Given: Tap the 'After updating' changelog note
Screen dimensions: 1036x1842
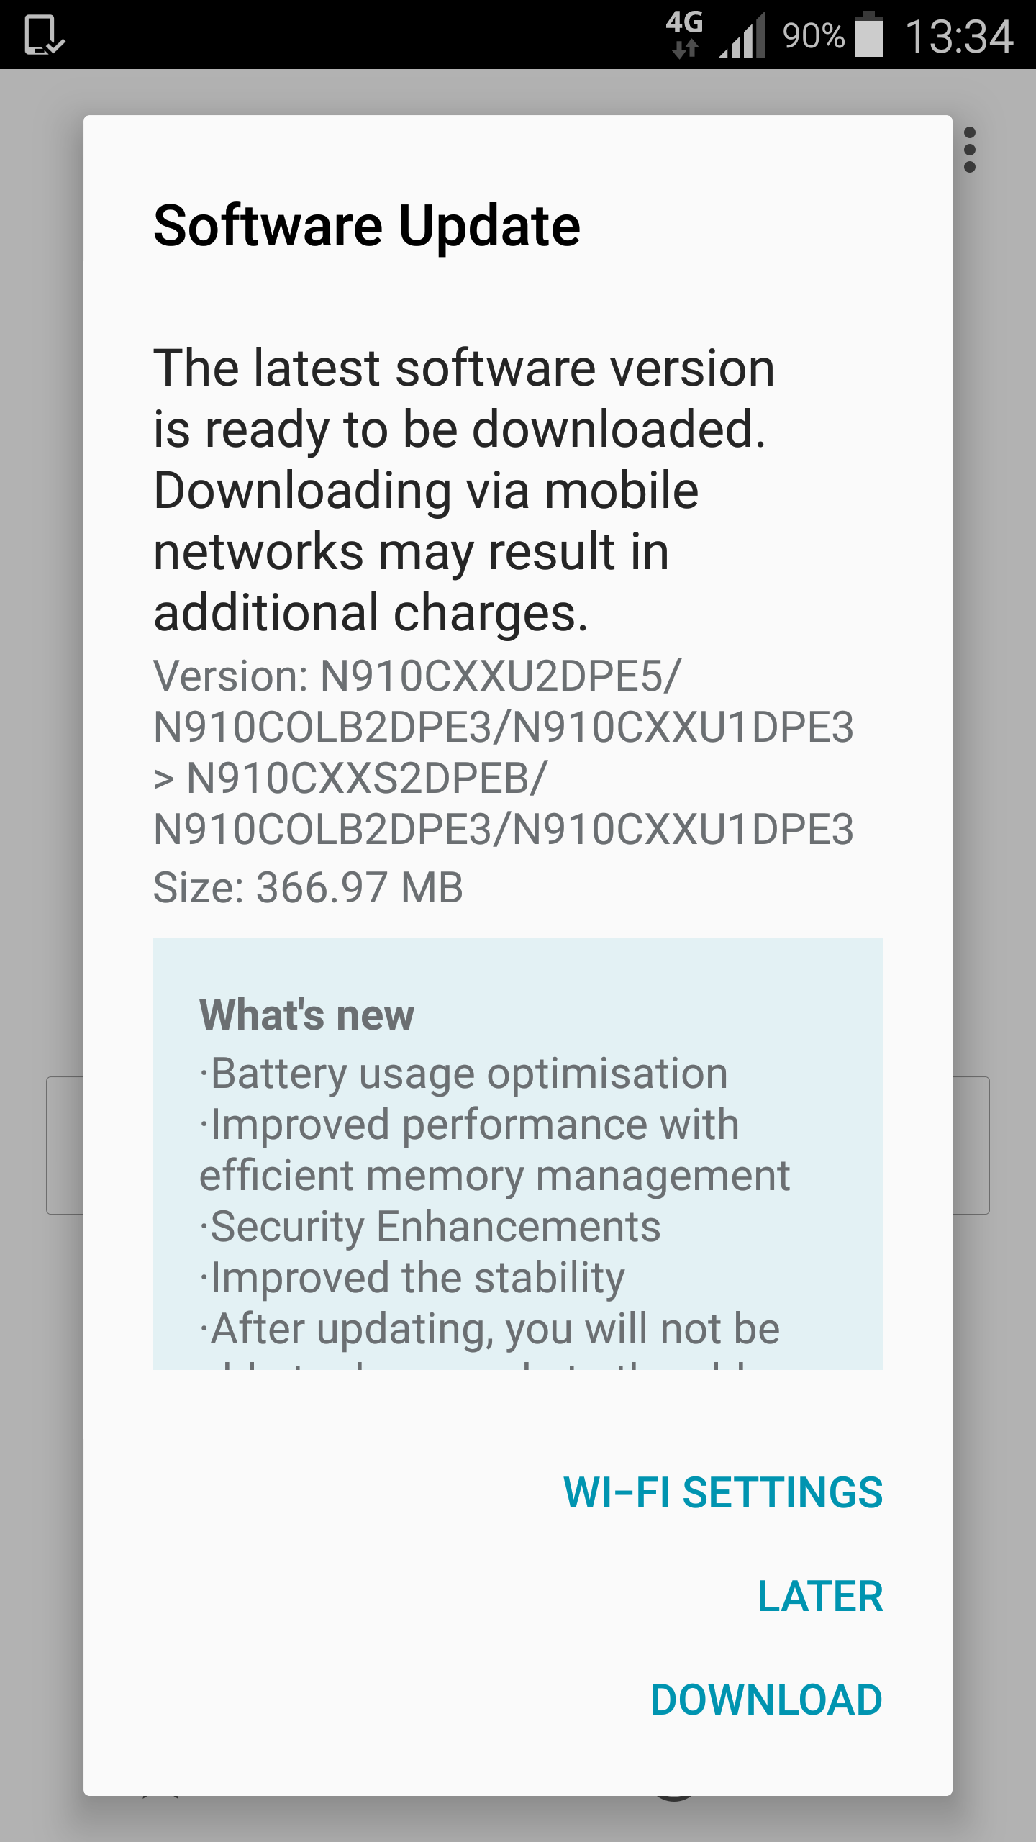Looking at the screenshot, I should pos(491,1330).
